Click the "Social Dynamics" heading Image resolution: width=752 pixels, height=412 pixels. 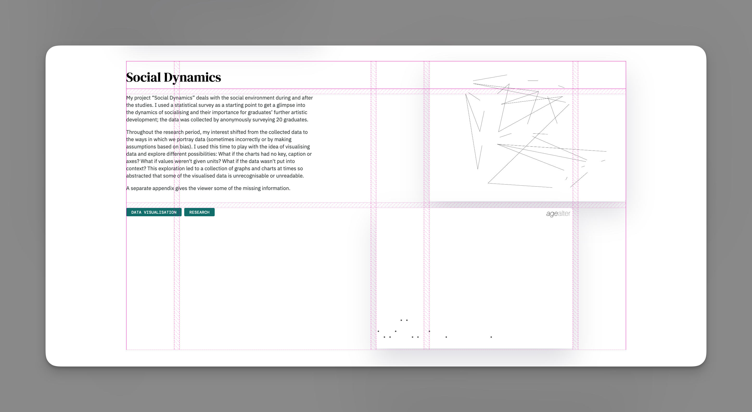point(173,77)
